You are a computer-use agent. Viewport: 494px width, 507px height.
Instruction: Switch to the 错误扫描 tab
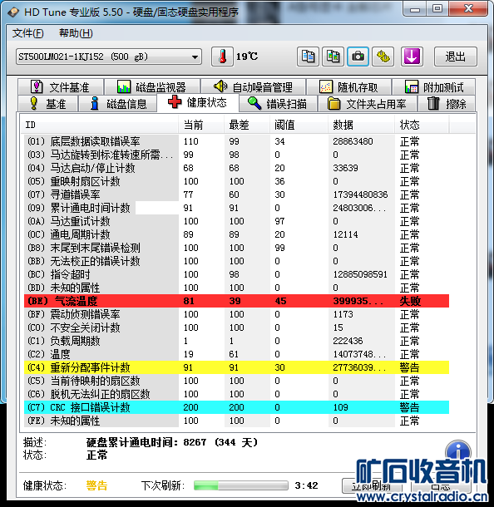(x=278, y=104)
